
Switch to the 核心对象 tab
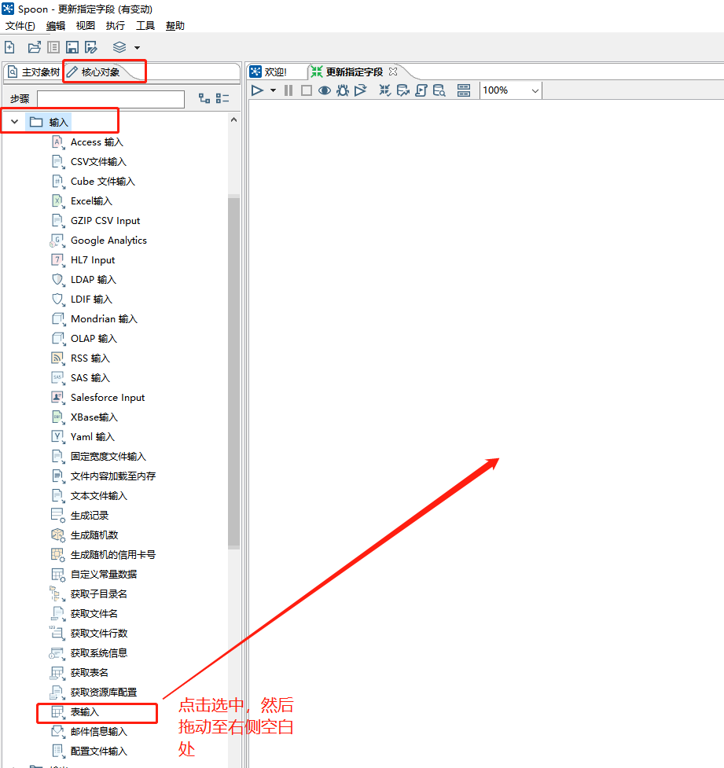tap(94, 72)
